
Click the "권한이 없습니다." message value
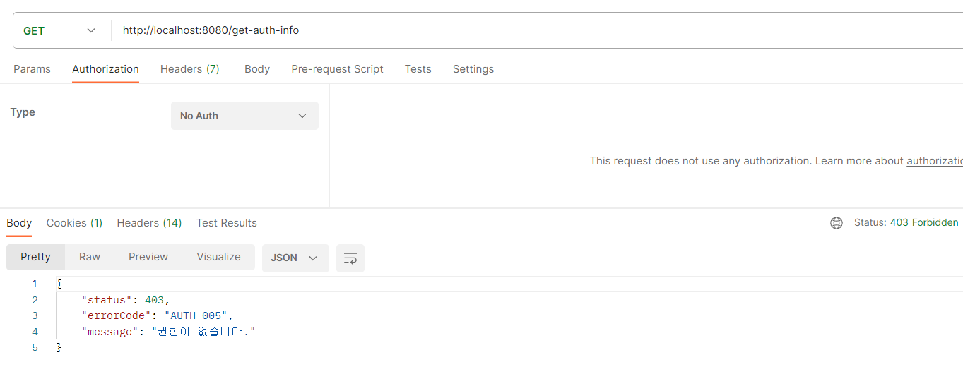(203, 332)
